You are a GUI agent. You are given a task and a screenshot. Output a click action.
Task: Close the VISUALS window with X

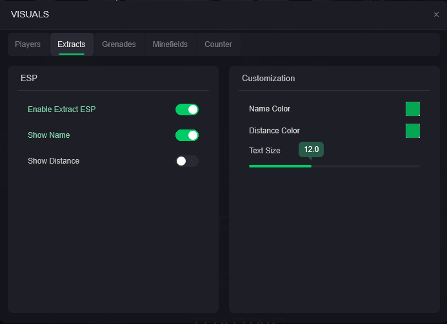436,14
